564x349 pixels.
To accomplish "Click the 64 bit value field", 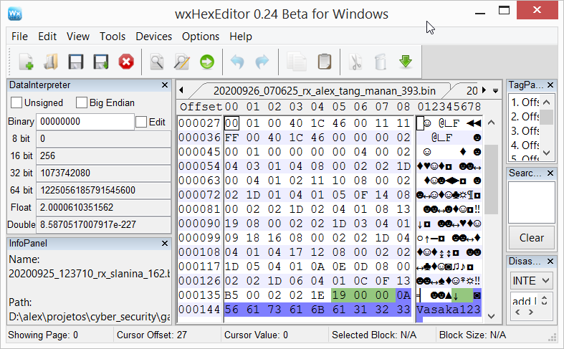I will click(x=103, y=191).
